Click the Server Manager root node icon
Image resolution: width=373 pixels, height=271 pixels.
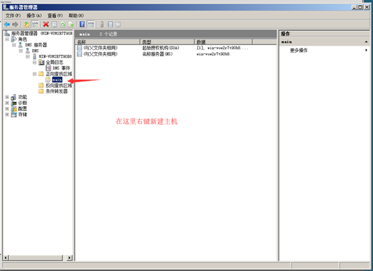(x=7, y=33)
